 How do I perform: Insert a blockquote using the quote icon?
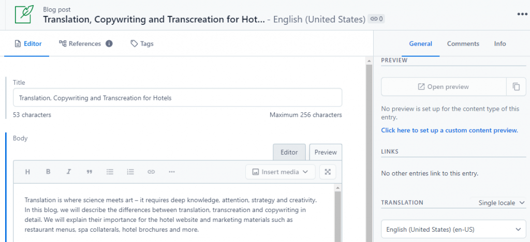[89, 172]
